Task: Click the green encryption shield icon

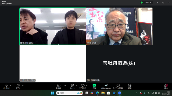Action: point(142,2)
